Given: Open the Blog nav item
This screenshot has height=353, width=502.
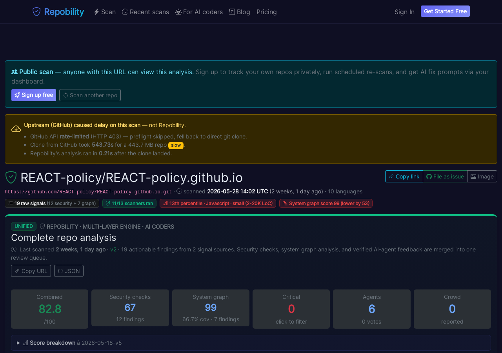Looking at the screenshot, I should pos(240,12).
